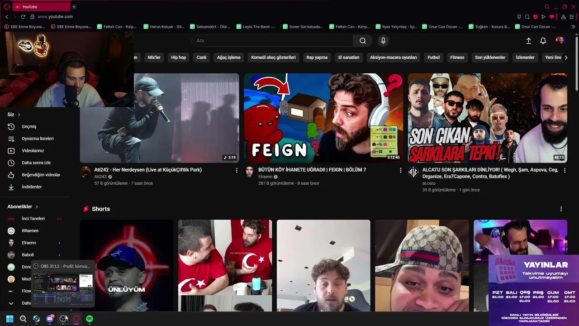Open a new browser tab
The width and height of the screenshot is (579, 326).
(x=74, y=7)
